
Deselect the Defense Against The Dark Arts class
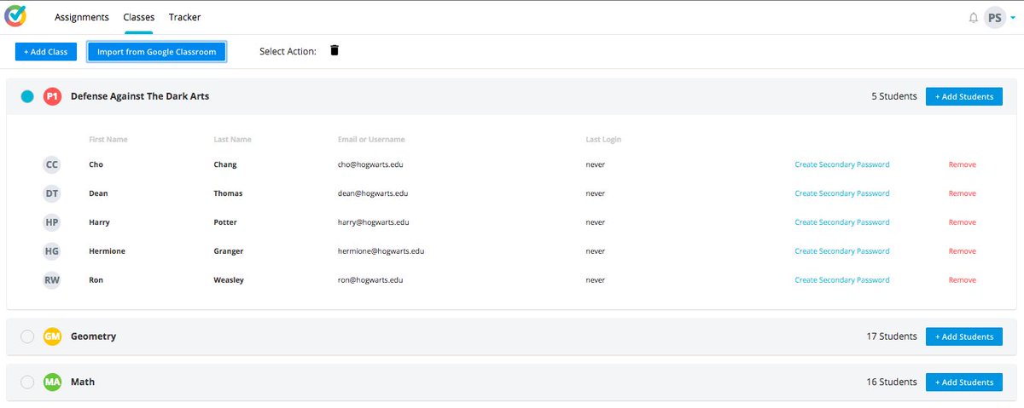click(27, 96)
